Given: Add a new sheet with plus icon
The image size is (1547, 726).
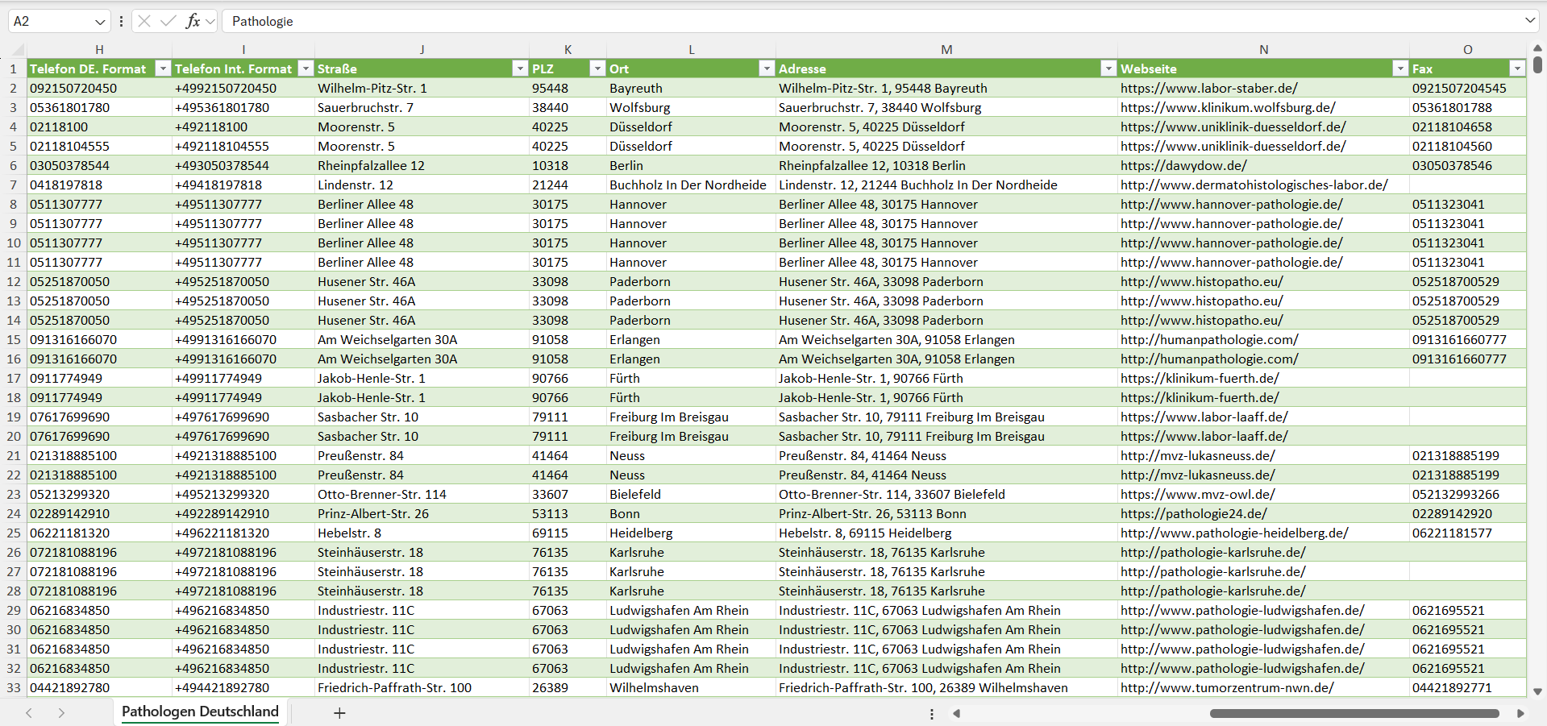Looking at the screenshot, I should pyautogui.click(x=339, y=713).
